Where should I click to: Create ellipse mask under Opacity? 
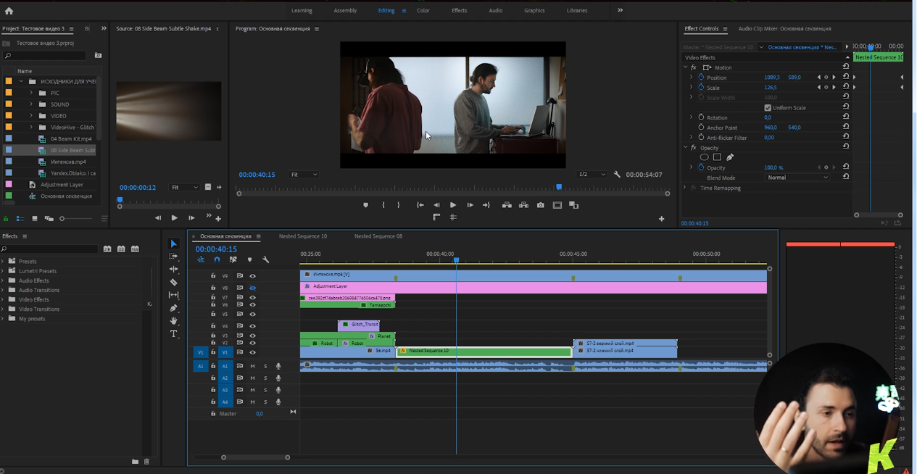[704, 157]
